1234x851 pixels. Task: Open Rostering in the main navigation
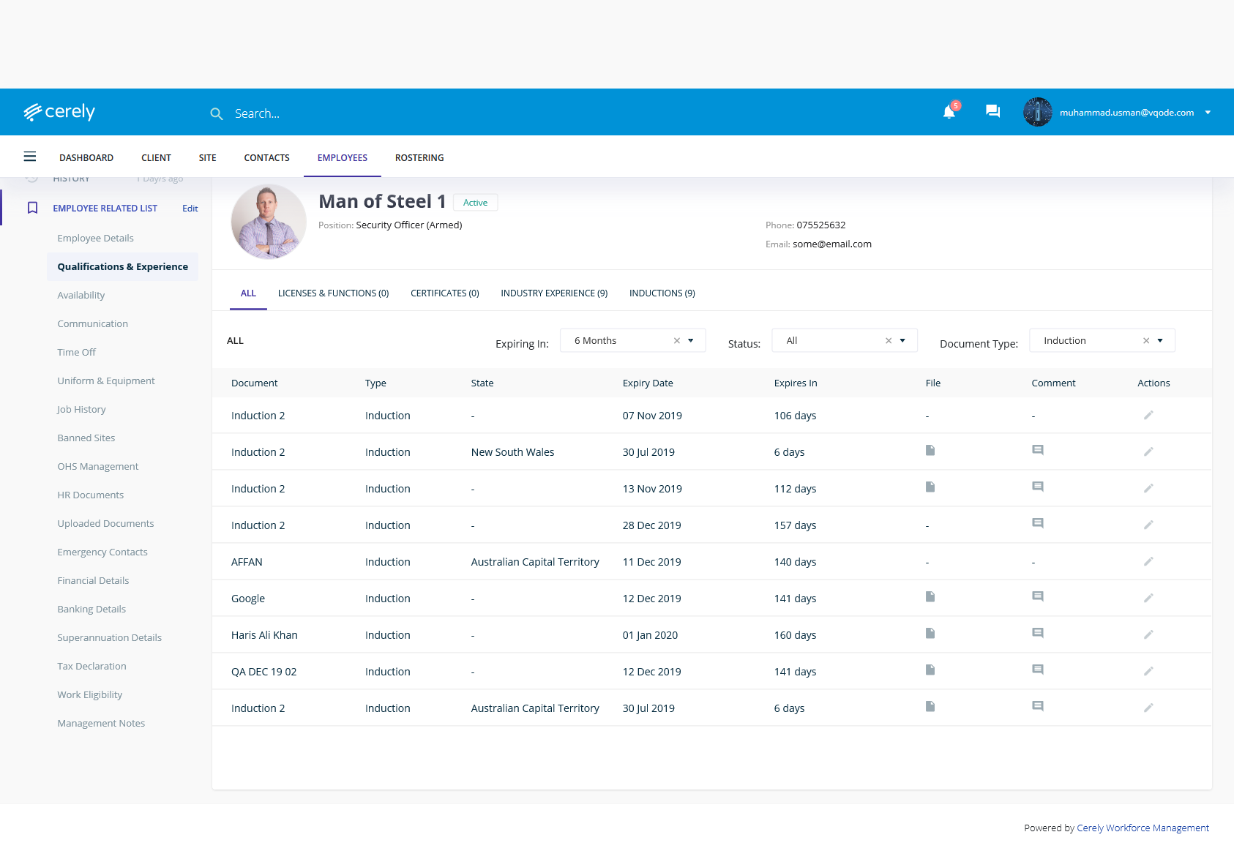click(x=419, y=158)
